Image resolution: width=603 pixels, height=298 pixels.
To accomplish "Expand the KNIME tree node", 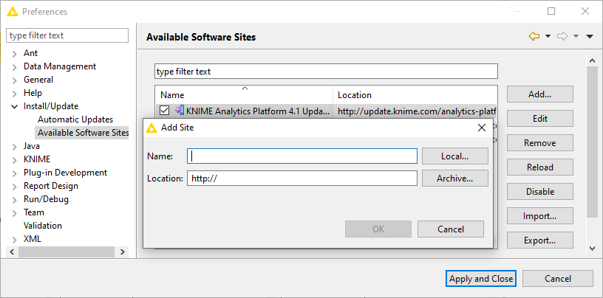I will pos(14,160).
